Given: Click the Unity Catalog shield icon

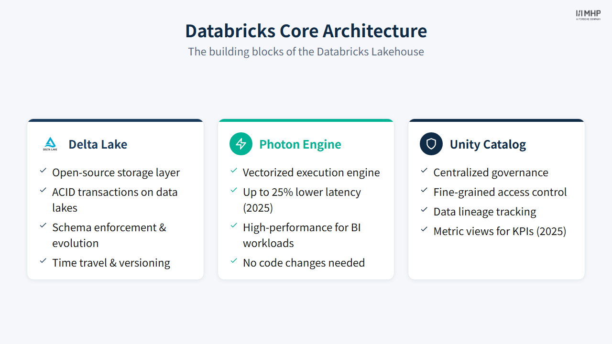Looking at the screenshot, I should [431, 144].
